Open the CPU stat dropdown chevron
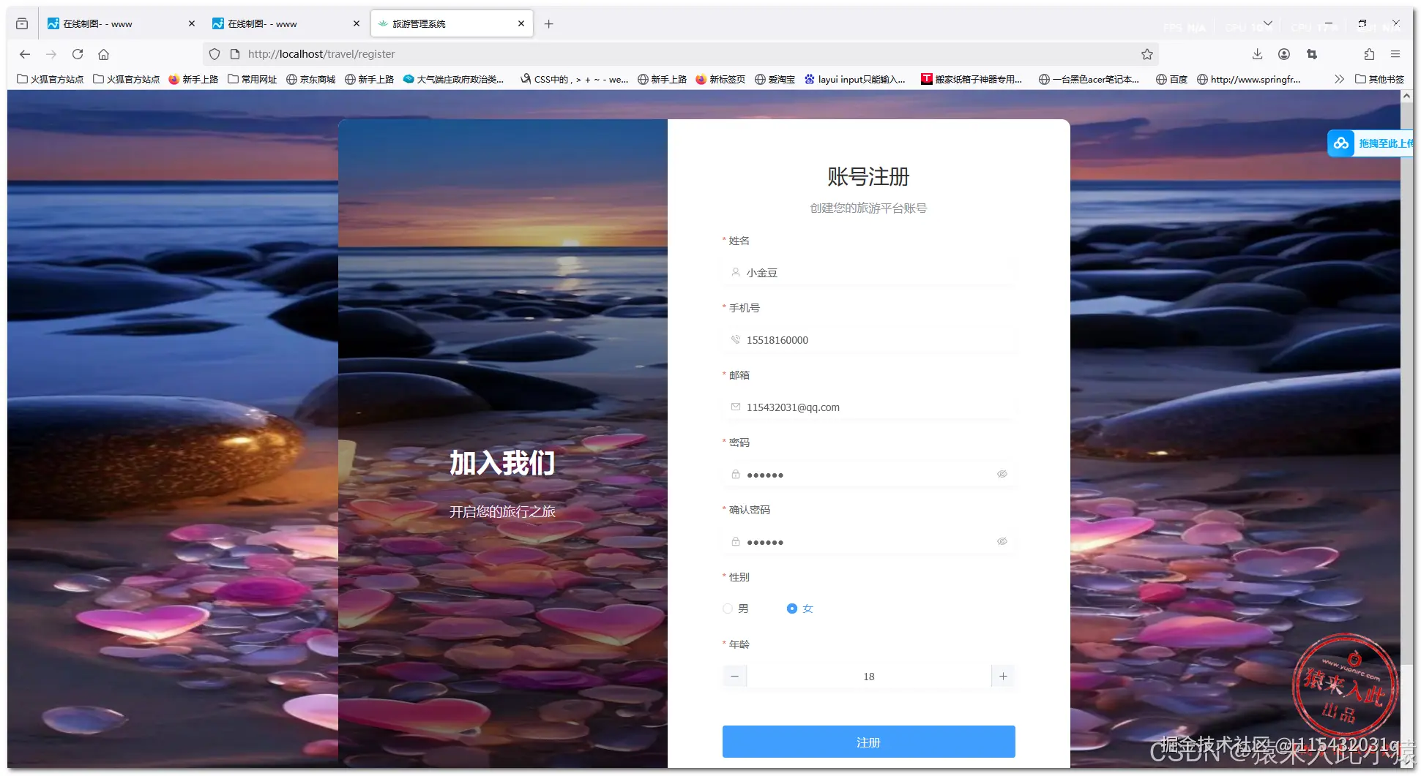The height and width of the screenshot is (776, 1421). (1269, 24)
